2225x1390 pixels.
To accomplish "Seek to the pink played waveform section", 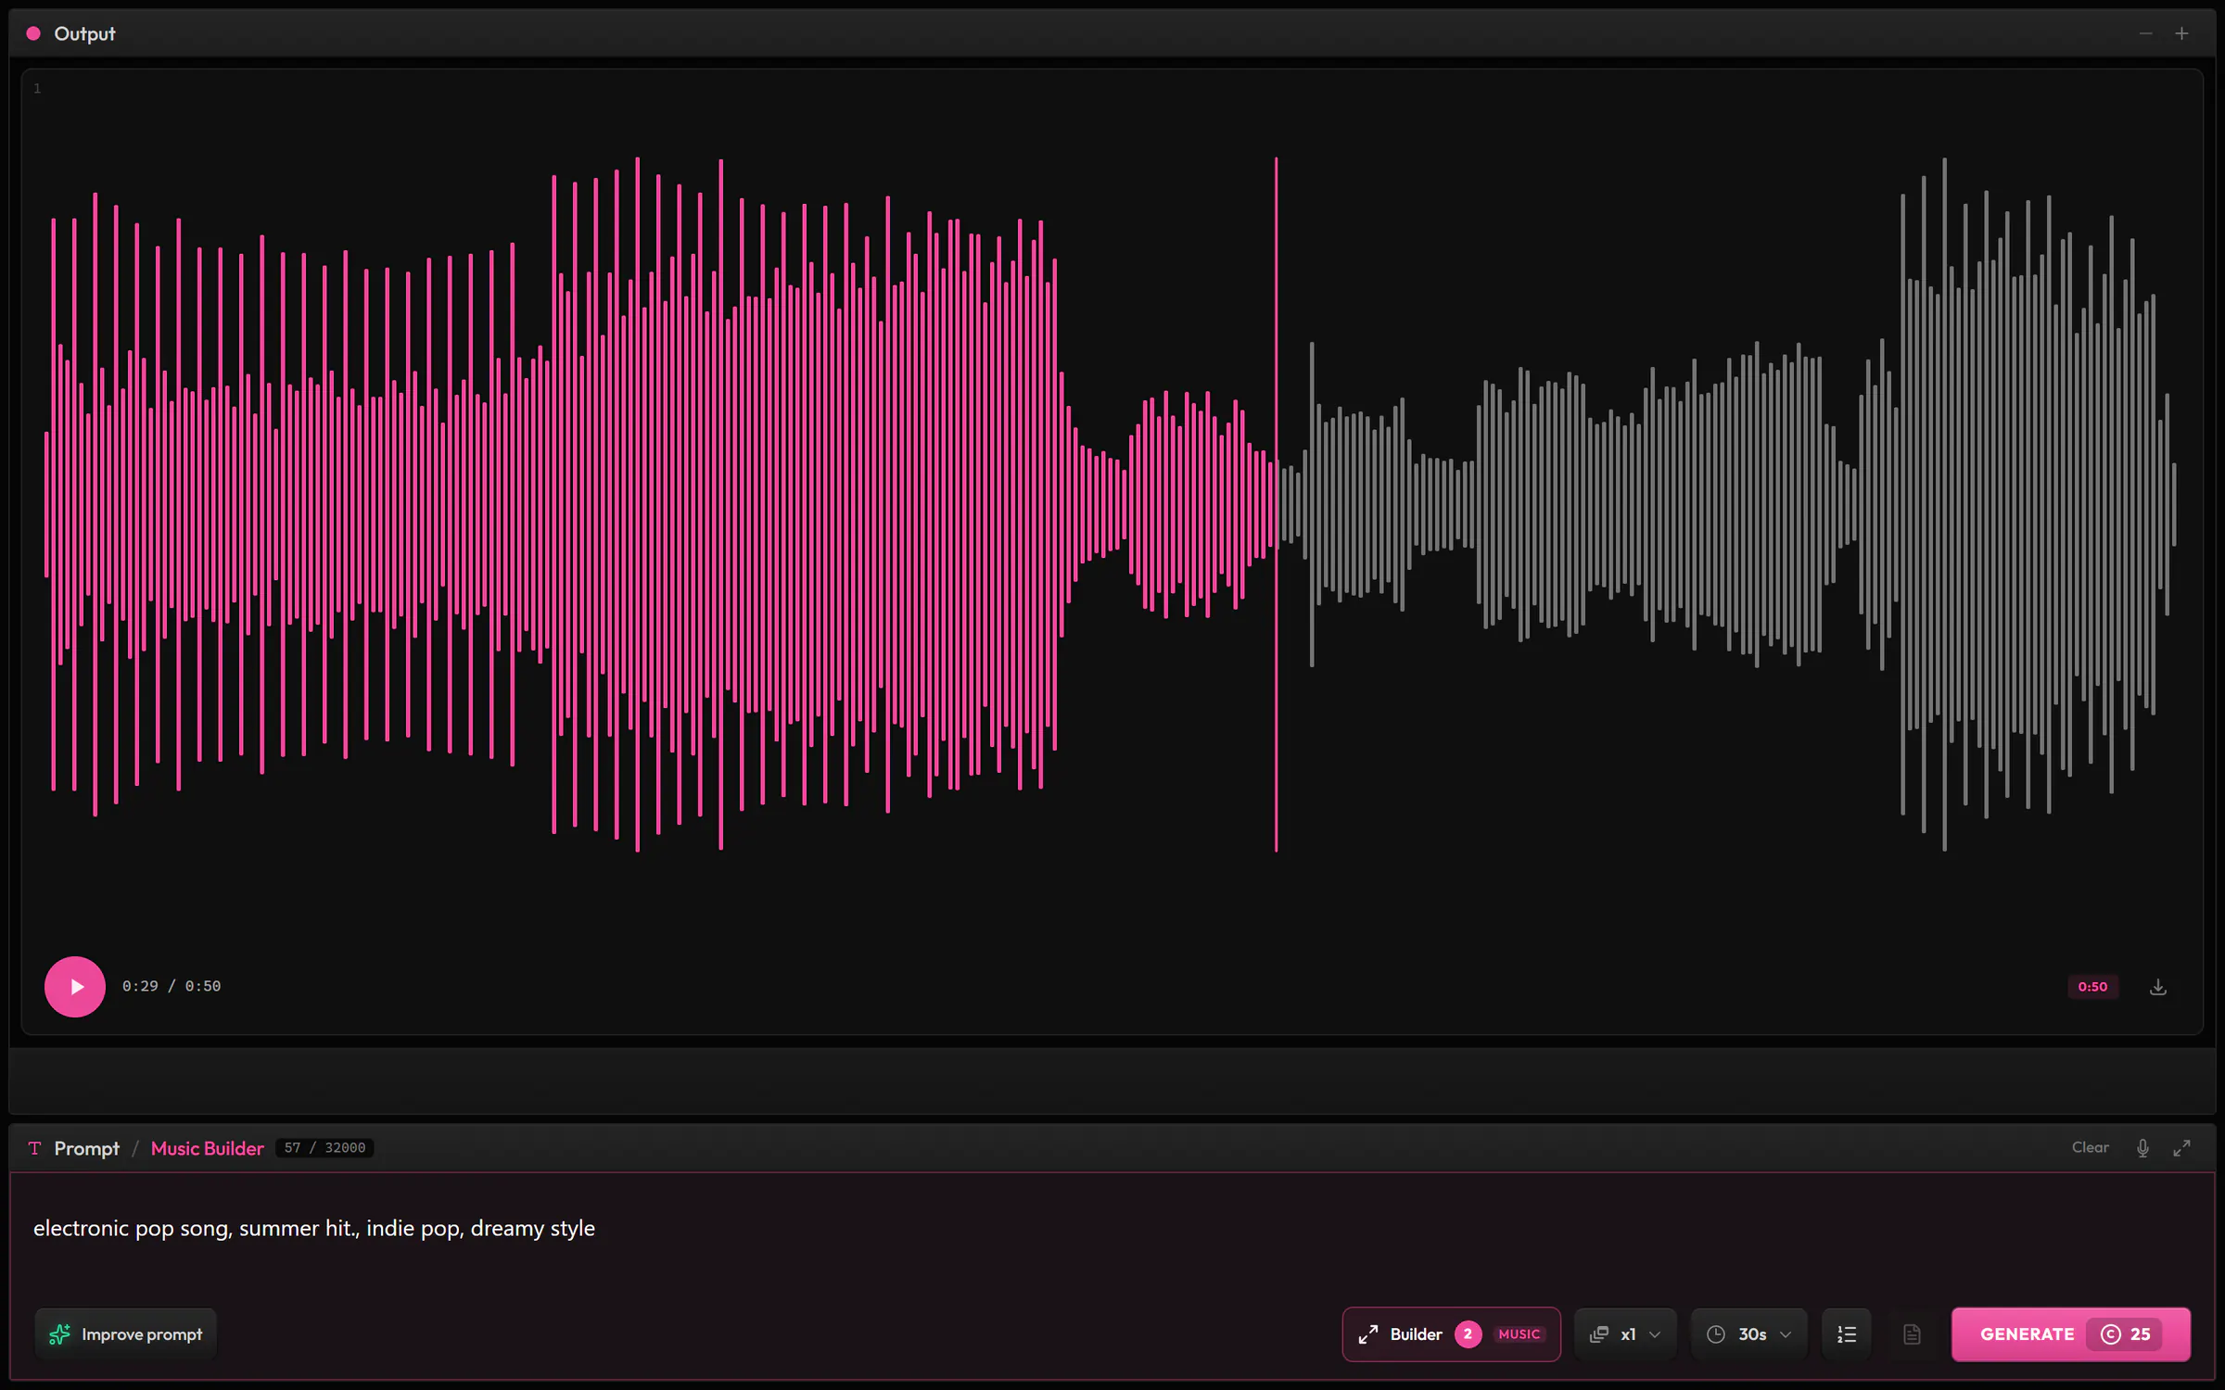I will click(x=658, y=504).
